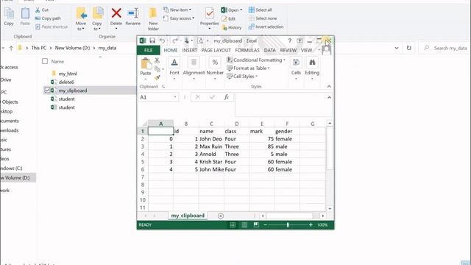Image resolution: width=471 pixels, height=265 pixels.
Task: Open Conditional Formatting dropdown
Action: pos(256,60)
